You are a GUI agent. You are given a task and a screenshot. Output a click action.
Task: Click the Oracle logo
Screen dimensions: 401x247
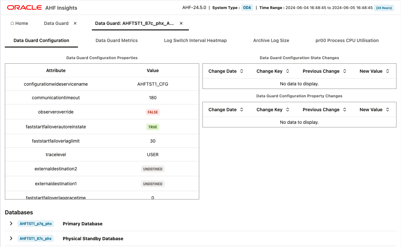click(24, 7)
